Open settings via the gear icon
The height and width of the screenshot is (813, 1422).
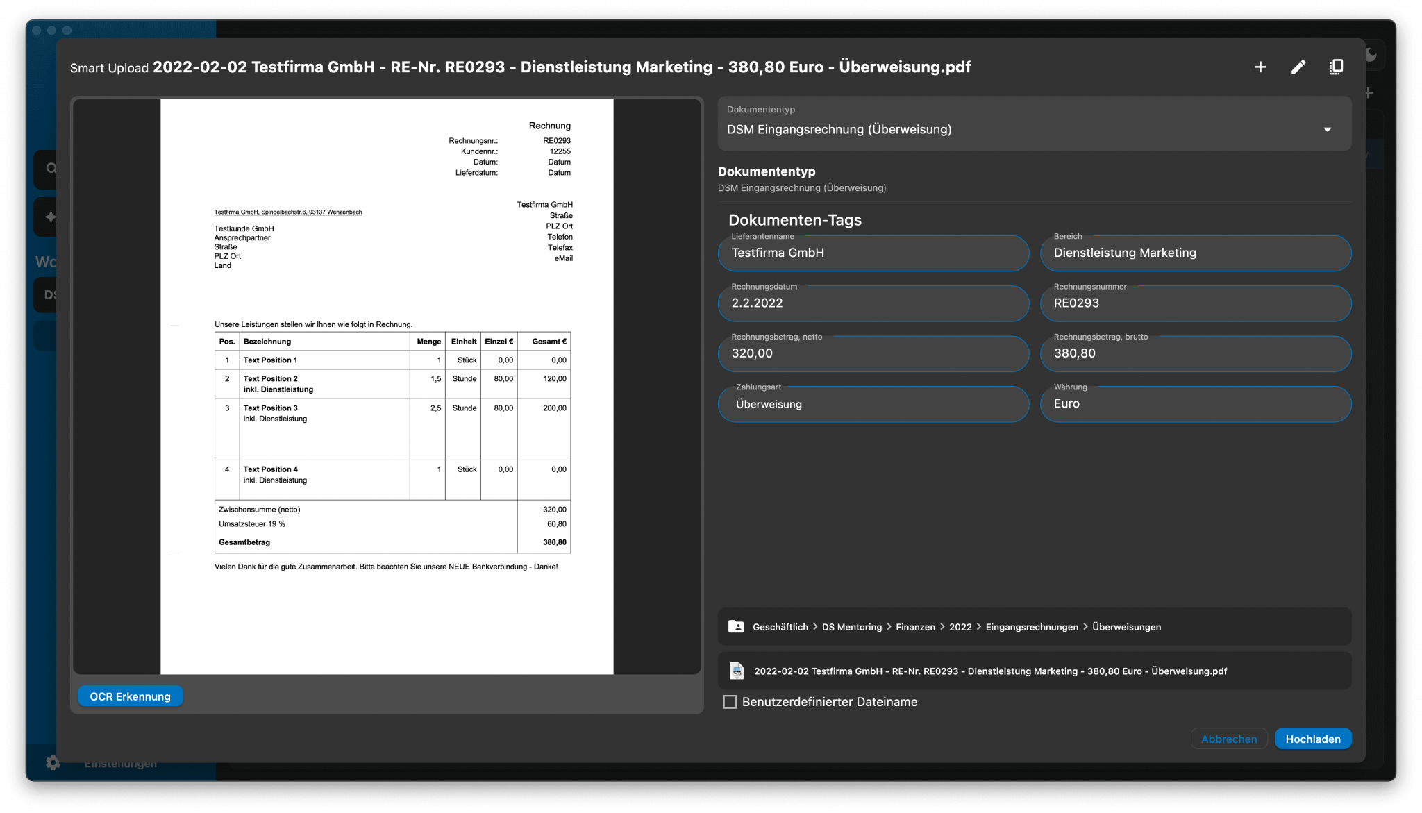pos(53,762)
